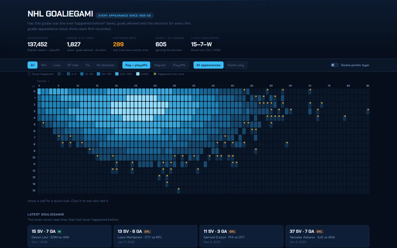Show Regular season games only
The height and width of the screenshot is (248, 397).
[x=160, y=65]
